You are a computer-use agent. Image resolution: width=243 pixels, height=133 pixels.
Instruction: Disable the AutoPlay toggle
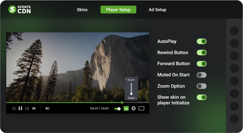pos(201,41)
